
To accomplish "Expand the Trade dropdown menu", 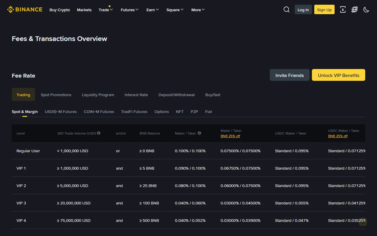I will [x=106, y=10].
